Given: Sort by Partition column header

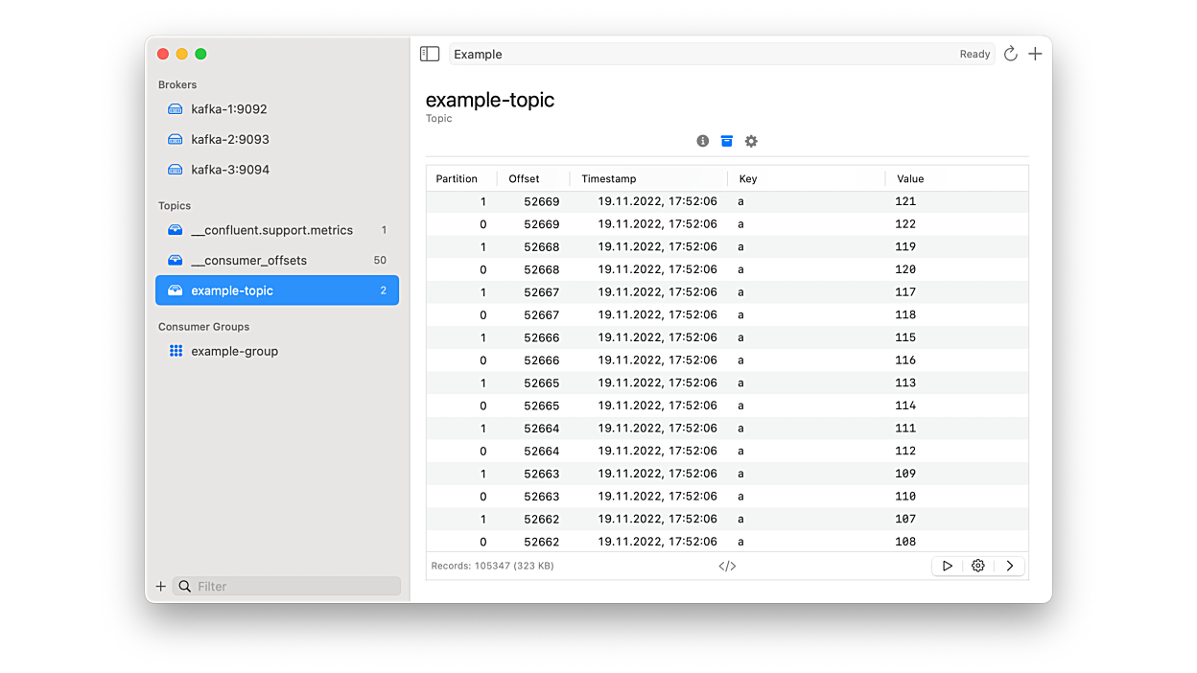Looking at the screenshot, I should (461, 178).
